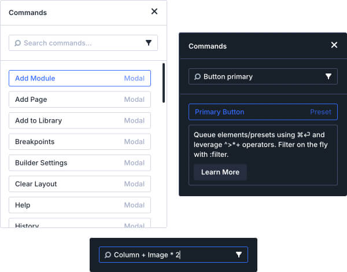Click filter icon in light Commands search
Viewport: 347px width, 272px height.
click(149, 43)
